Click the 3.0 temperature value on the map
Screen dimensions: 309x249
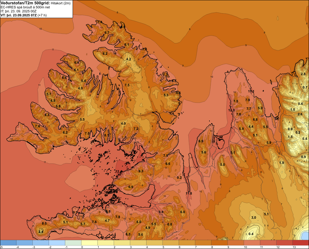[x=254, y=217]
